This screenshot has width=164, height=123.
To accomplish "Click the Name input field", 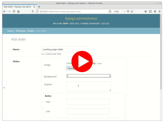I will point(65,49).
